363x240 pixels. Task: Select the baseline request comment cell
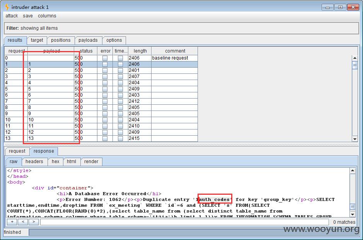[175, 58]
